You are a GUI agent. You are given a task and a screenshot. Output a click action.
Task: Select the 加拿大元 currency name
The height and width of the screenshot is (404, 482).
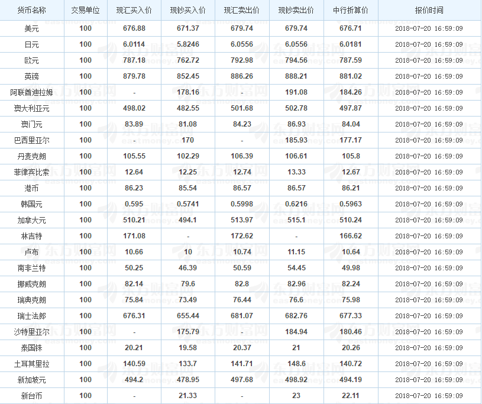coord(32,221)
